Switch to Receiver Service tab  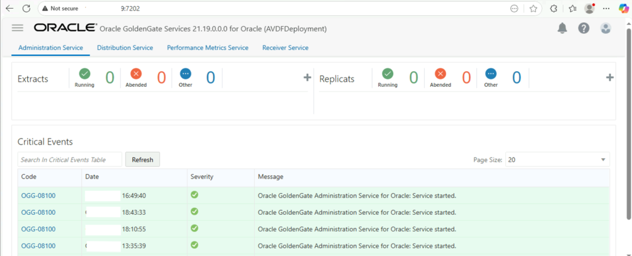285,47
